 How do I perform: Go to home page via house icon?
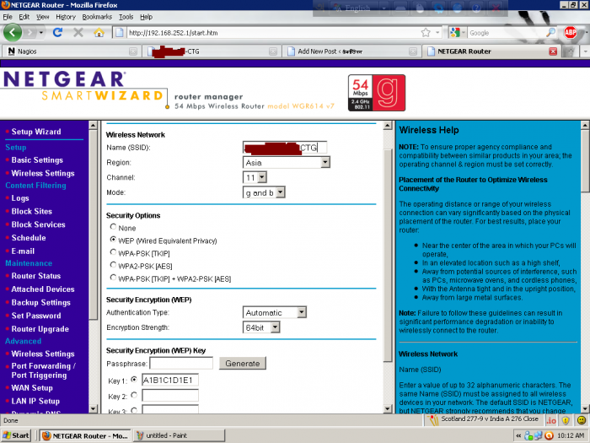tap(99, 32)
